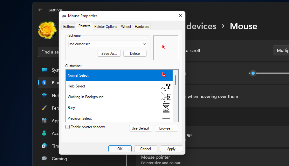Delete the current cursor scheme
The image size is (289, 166).
135,54
